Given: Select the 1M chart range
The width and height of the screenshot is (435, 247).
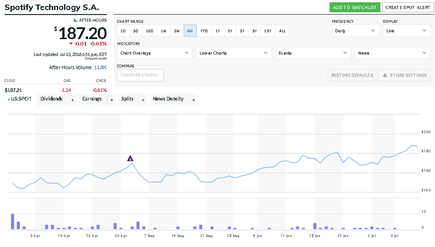Looking at the screenshot, I should point(164,31).
